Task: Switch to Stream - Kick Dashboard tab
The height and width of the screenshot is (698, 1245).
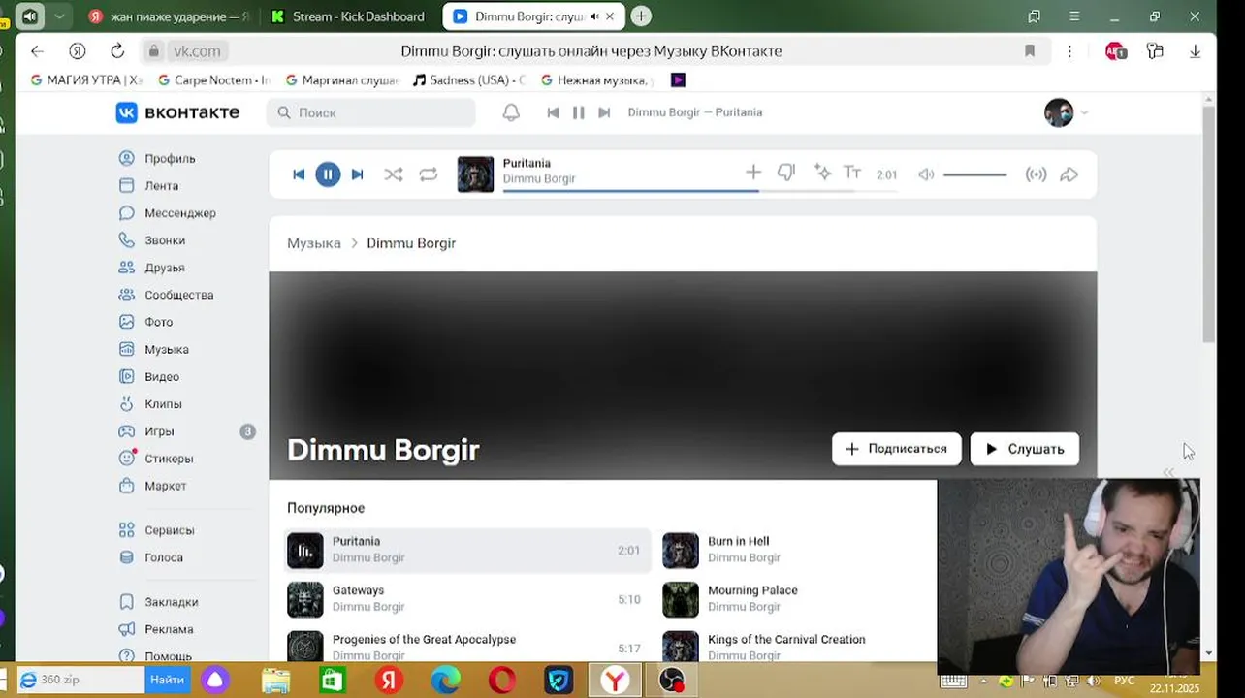Action: tap(349, 16)
